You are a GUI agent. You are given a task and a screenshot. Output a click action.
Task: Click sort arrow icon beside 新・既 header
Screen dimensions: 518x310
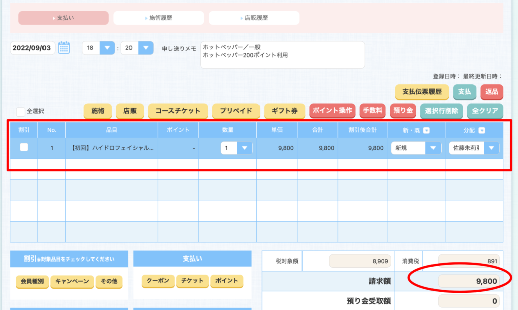click(x=426, y=130)
